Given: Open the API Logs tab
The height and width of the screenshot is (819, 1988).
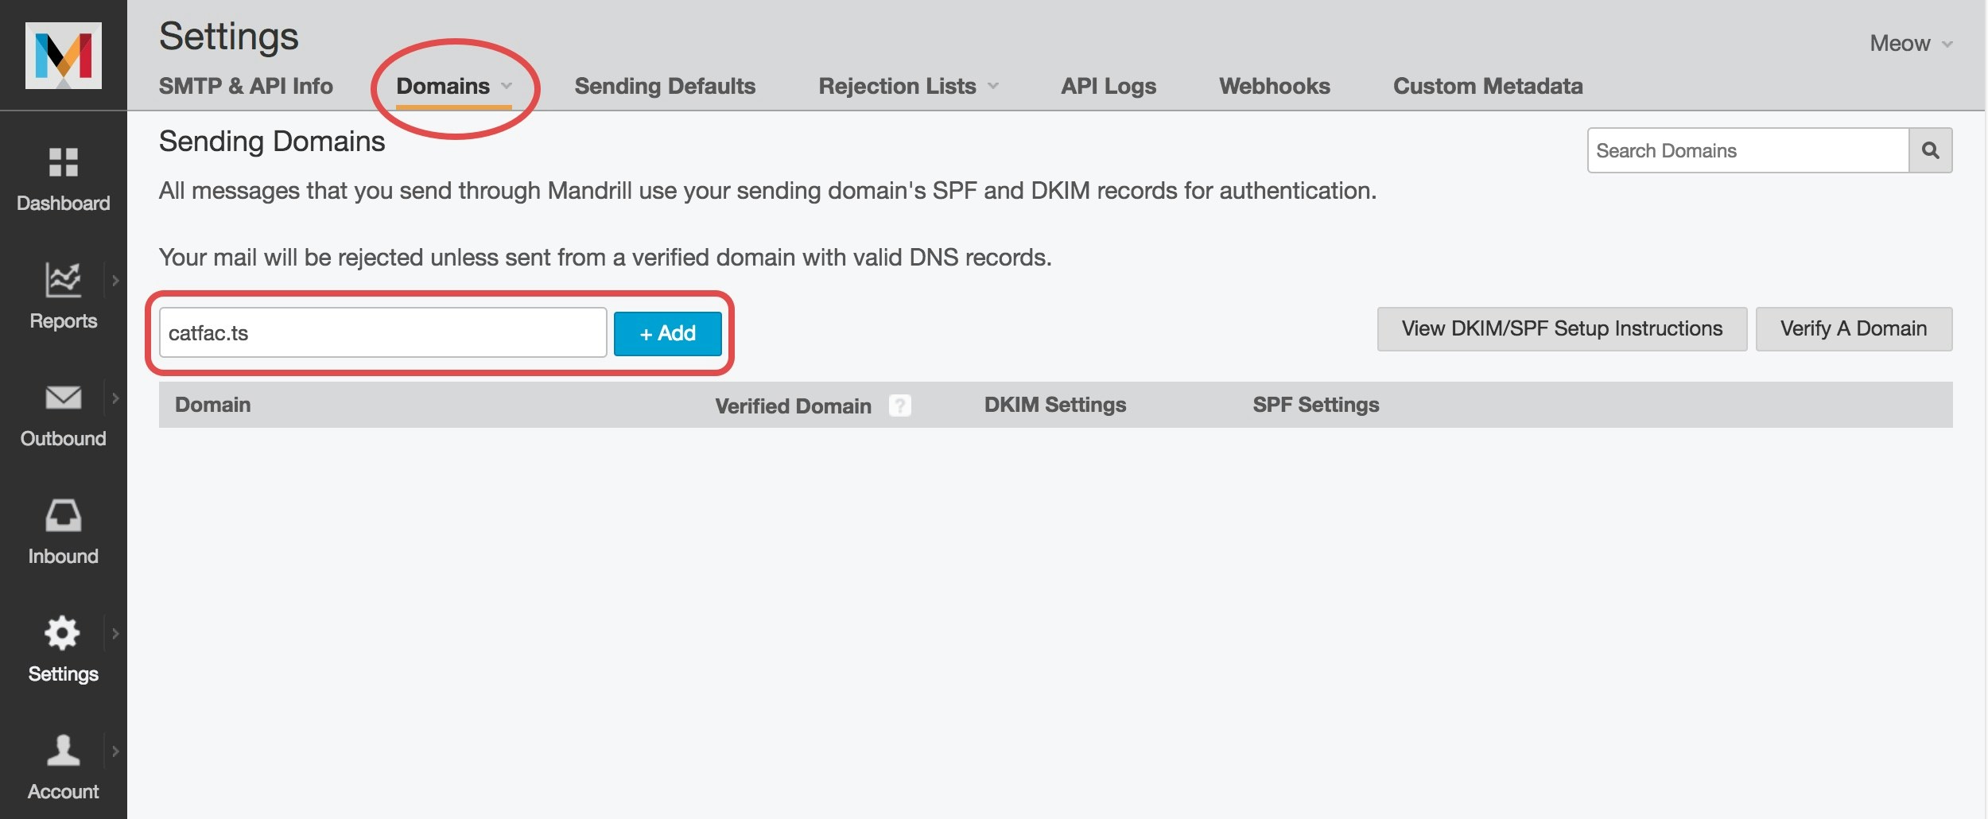Looking at the screenshot, I should coord(1109,86).
